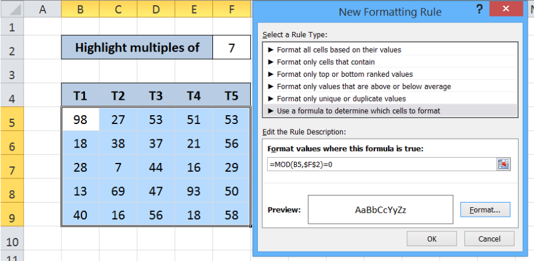Select column F header
534x261 pixels.
(x=231, y=9)
